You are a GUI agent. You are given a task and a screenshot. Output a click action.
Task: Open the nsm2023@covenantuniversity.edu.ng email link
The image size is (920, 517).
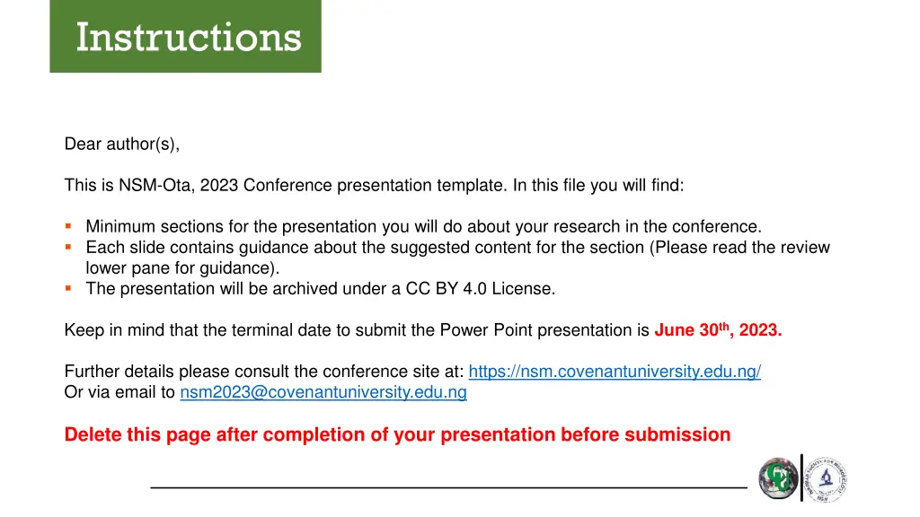(x=323, y=392)
